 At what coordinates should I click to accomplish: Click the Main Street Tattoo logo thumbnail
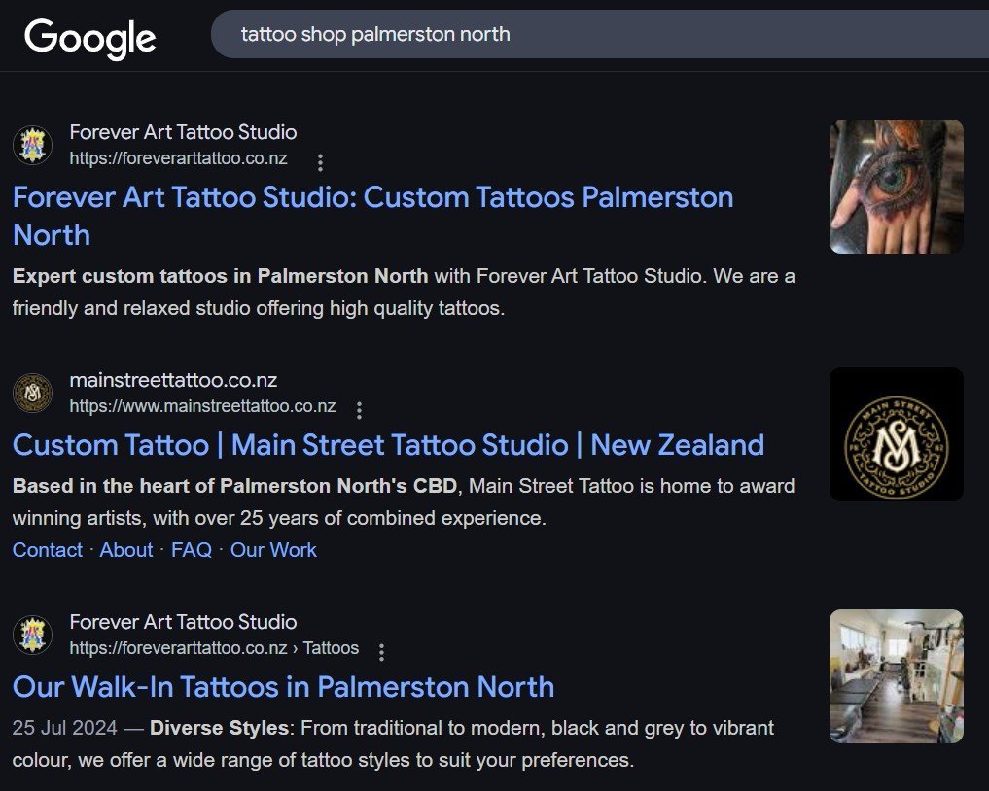896,434
